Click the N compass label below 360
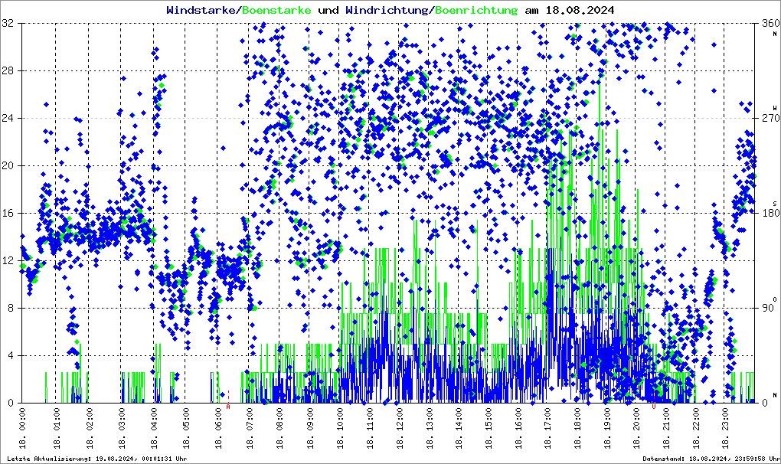This screenshot has width=781, height=464. pyautogui.click(x=773, y=33)
